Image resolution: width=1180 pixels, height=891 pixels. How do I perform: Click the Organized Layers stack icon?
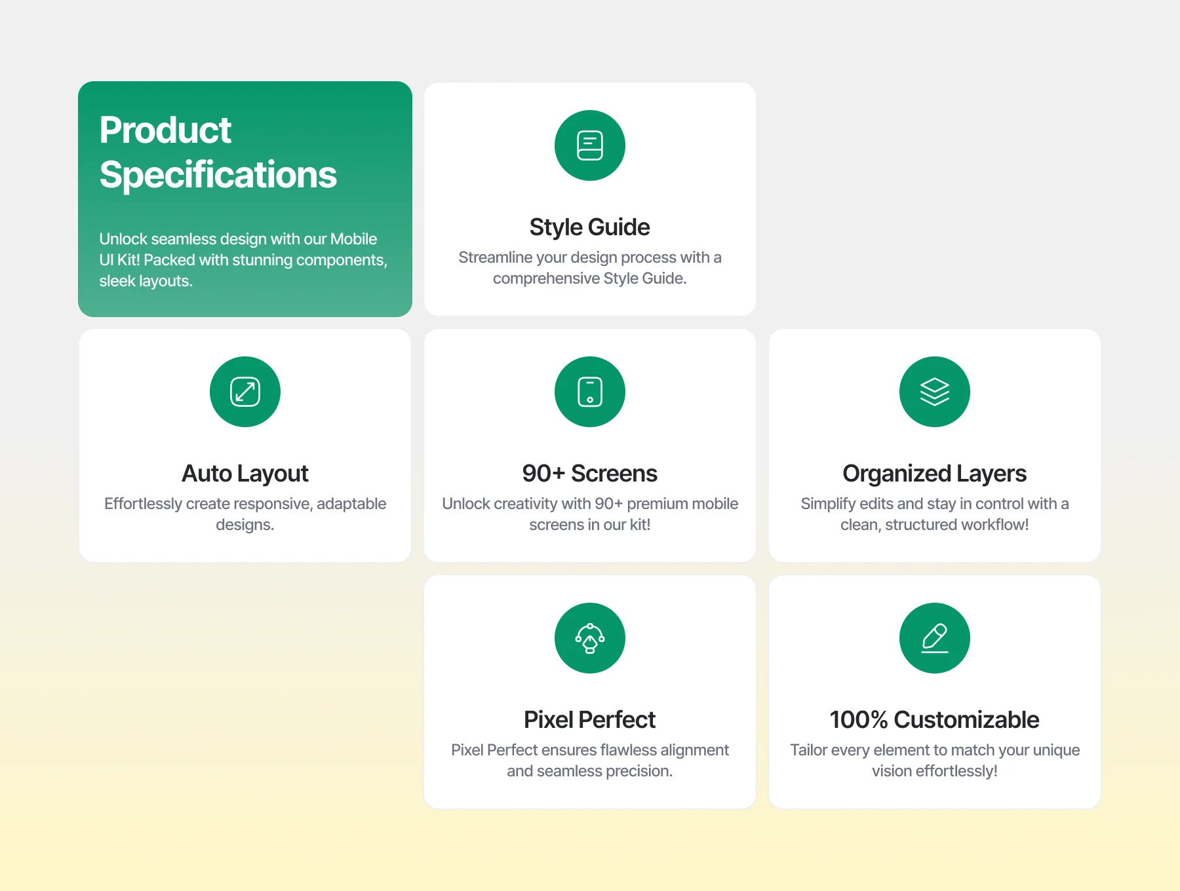click(x=935, y=392)
